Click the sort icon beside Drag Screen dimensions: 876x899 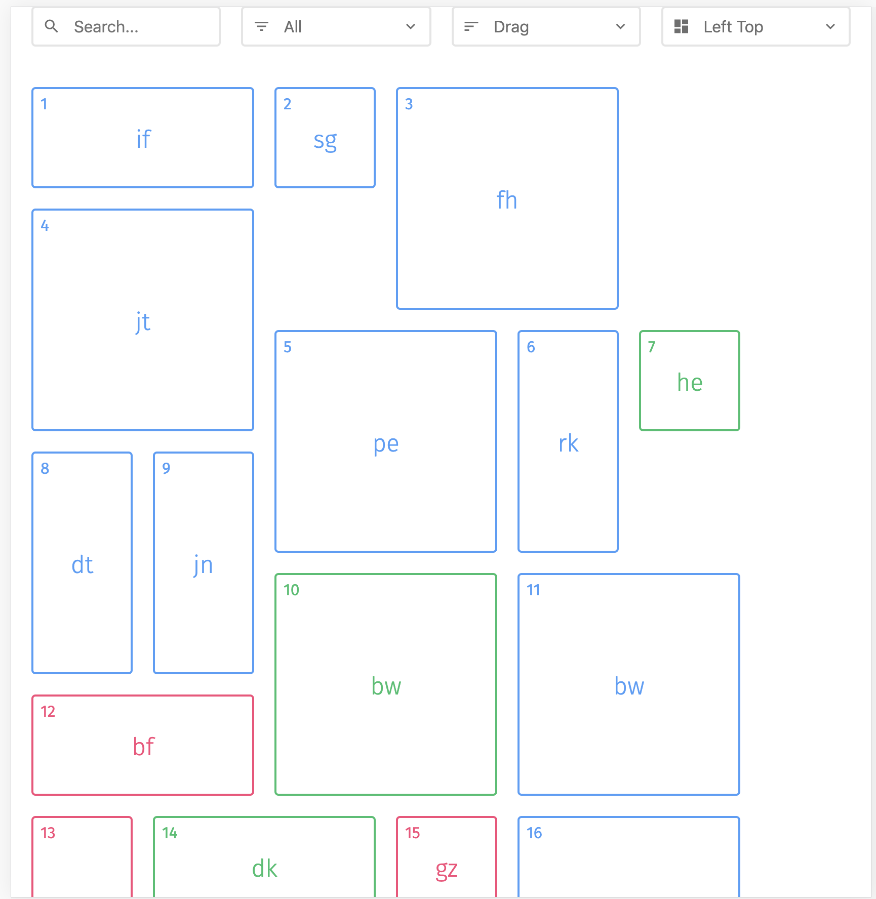(471, 26)
